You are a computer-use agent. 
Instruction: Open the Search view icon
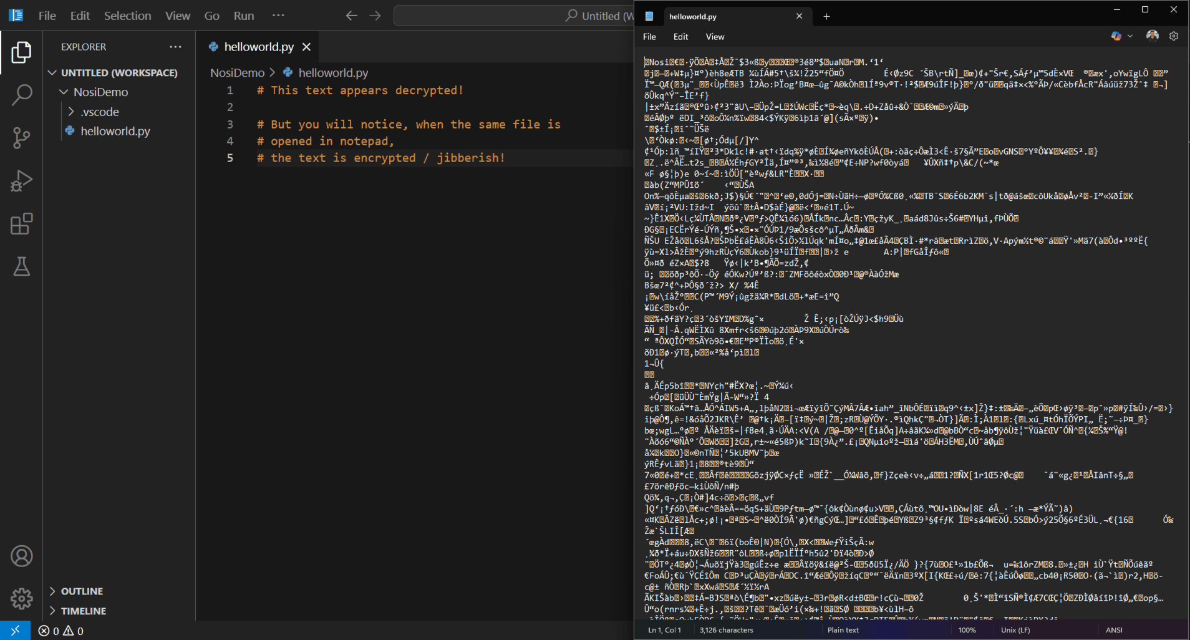[21, 95]
